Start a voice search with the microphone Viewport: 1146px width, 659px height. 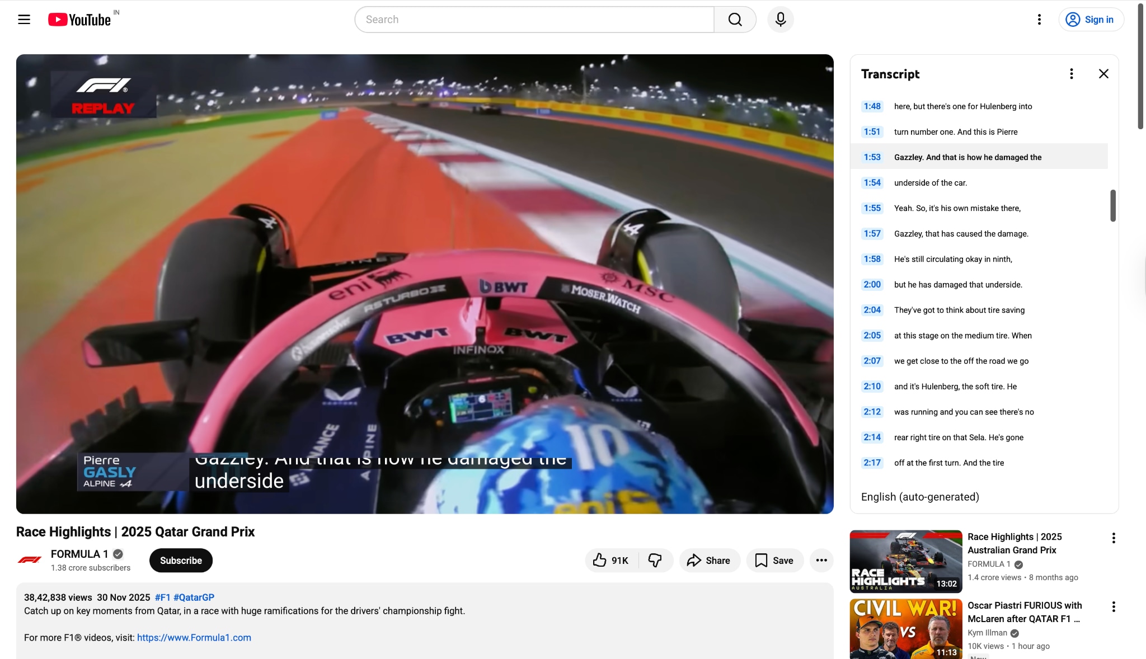pyautogui.click(x=779, y=19)
